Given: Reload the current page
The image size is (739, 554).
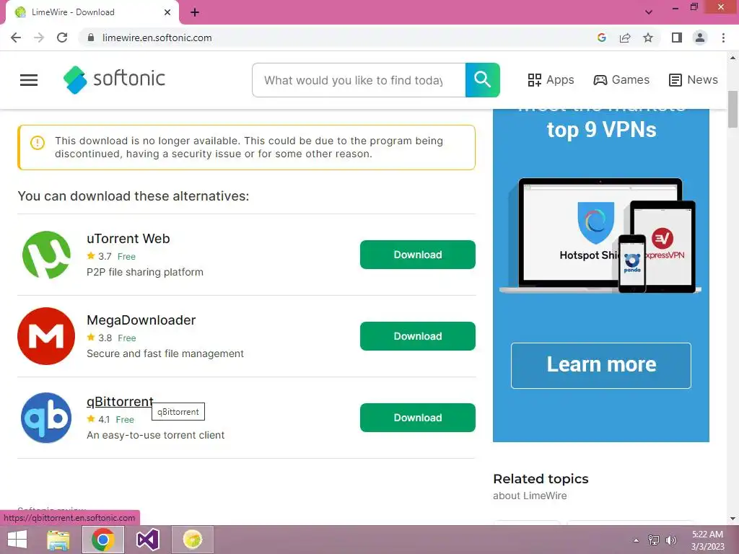Looking at the screenshot, I should (62, 38).
